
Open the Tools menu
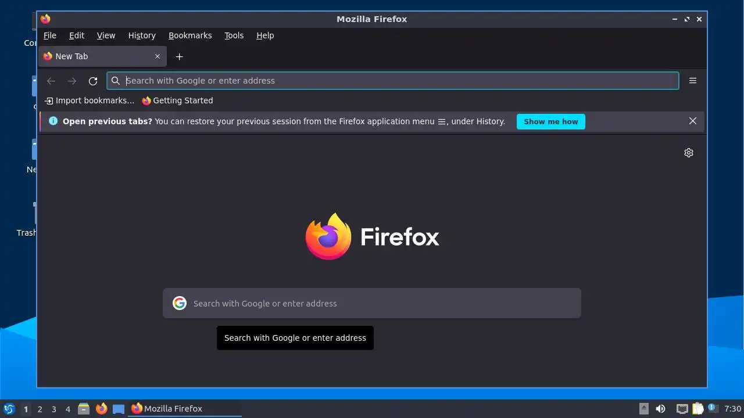click(234, 35)
